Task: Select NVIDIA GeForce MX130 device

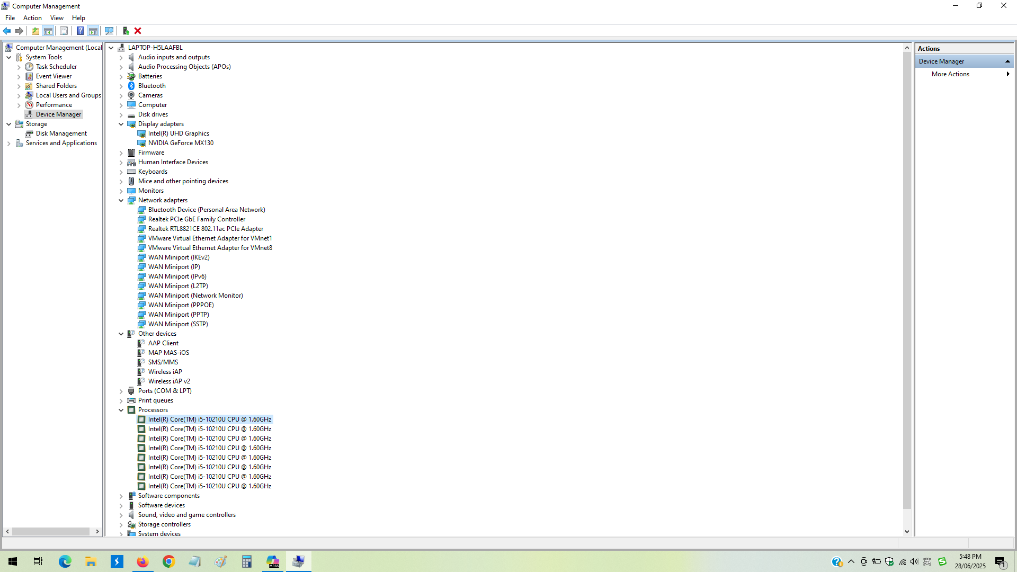Action: 181,143
